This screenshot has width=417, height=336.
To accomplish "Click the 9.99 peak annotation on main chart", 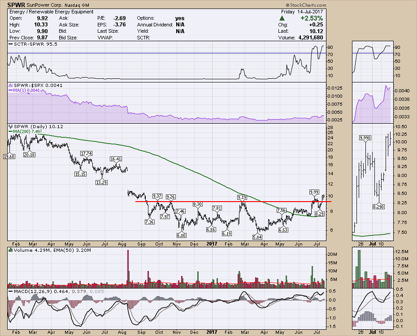I will pos(314,192).
